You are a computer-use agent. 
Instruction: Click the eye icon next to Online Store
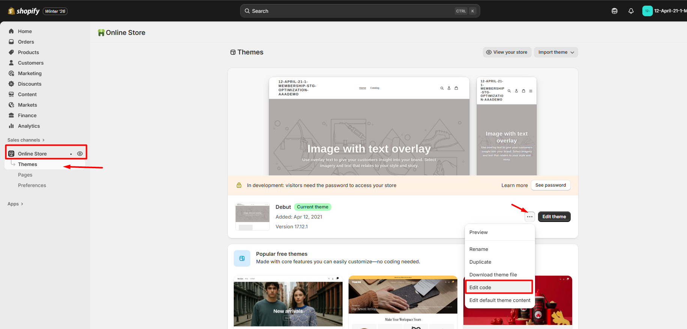coord(80,154)
